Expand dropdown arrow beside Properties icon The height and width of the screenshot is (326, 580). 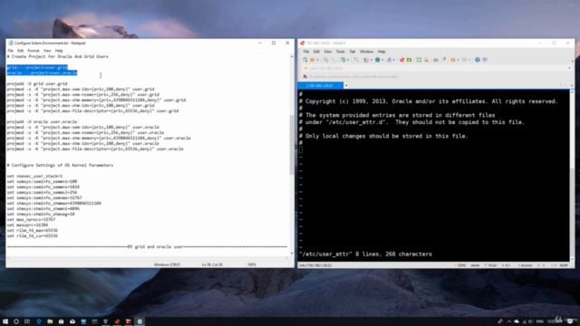pos(348,60)
